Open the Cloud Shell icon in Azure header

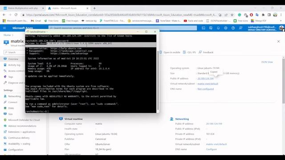(x=204, y=28)
